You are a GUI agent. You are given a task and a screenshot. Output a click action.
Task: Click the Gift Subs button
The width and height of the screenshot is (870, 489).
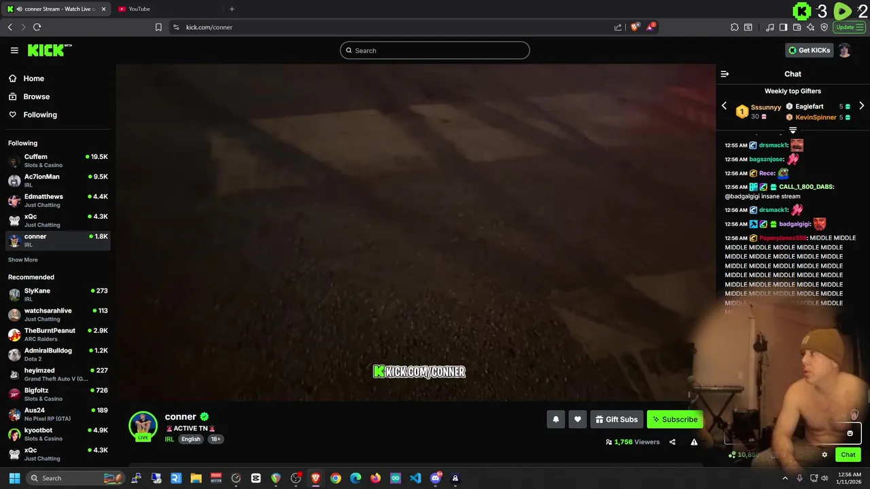[x=616, y=420]
